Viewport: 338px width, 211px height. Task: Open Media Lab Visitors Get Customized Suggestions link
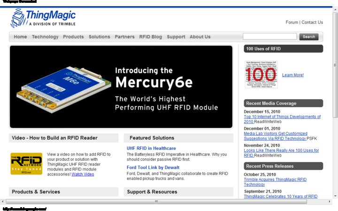click(276, 136)
